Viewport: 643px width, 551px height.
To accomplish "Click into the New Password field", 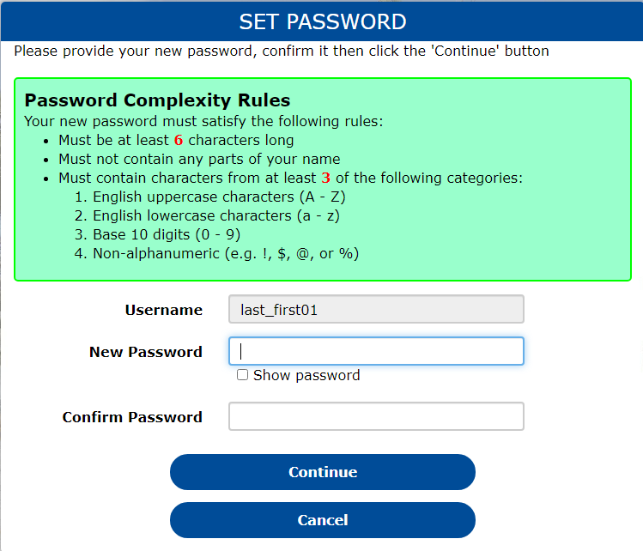I will tap(376, 351).
